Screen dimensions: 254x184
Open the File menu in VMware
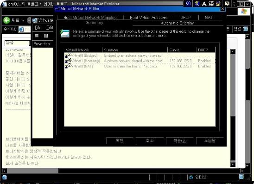coord(38,28)
